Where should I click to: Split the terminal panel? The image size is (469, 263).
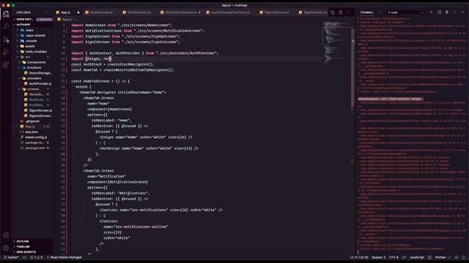click(439, 12)
